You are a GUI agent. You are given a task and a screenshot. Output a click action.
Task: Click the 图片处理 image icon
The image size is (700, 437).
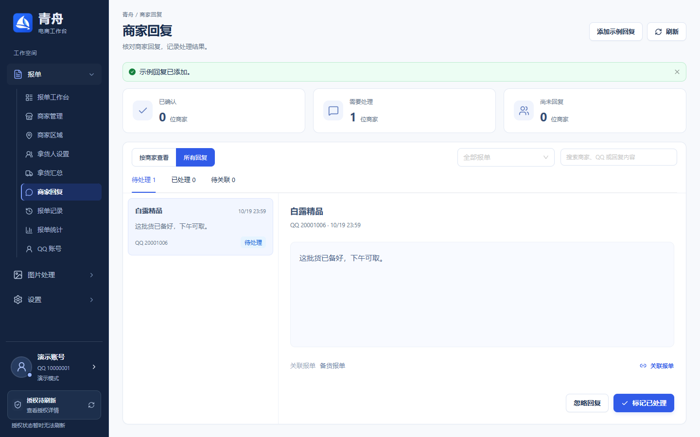coord(18,275)
